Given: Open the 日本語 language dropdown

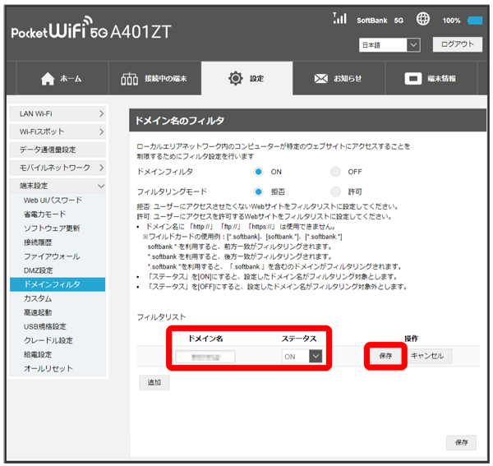Looking at the screenshot, I should click(x=389, y=45).
